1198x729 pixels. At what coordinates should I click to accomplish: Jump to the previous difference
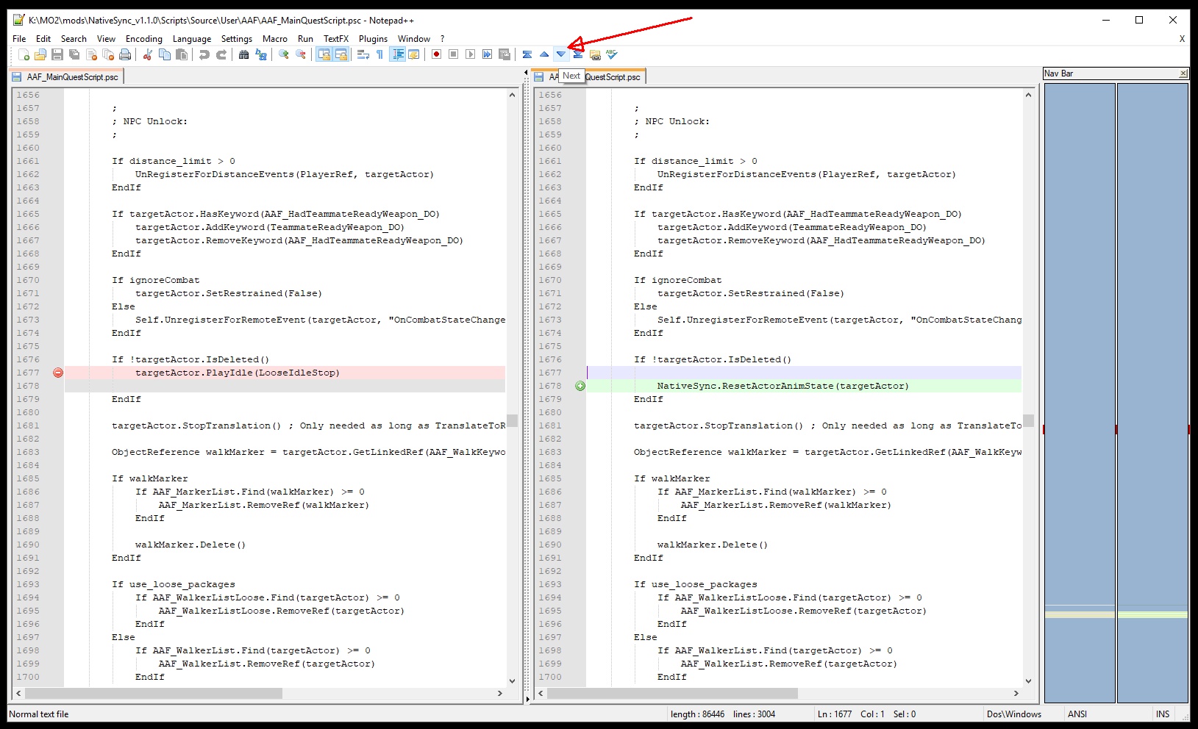click(x=544, y=54)
